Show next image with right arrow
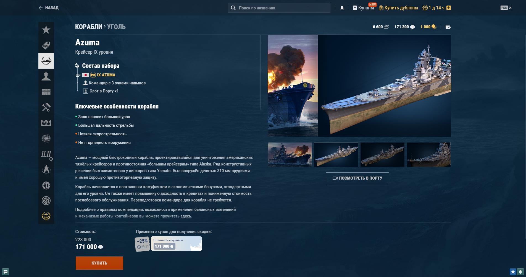This screenshot has width=526, height=277. [x=446, y=86]
